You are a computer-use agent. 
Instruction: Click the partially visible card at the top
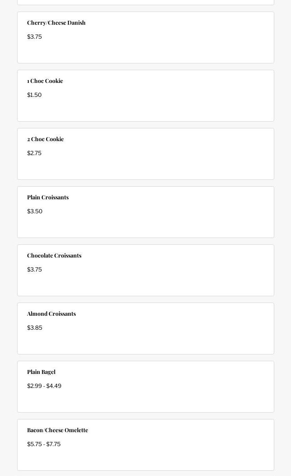[x=145, y=2]
